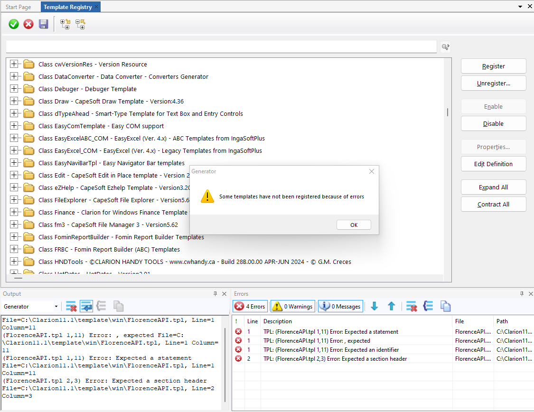The height and width of the screenshot is (412, 534).
Task: Toggle the 0 Warnings filter
Action: click(x=292, y=307)
